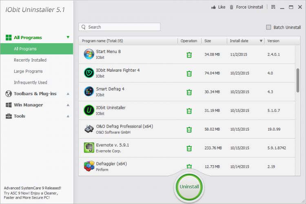Open the Recently Installed list

[x=30, y=60]
